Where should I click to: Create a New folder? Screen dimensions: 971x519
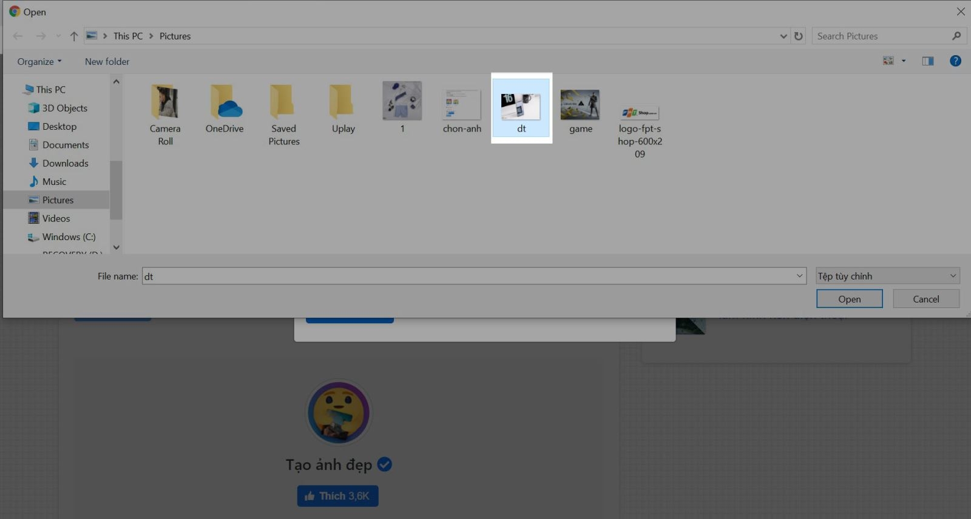(x=107, y=62)
